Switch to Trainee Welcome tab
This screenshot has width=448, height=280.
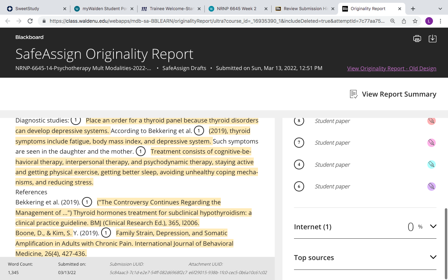(x=171, y=9)
